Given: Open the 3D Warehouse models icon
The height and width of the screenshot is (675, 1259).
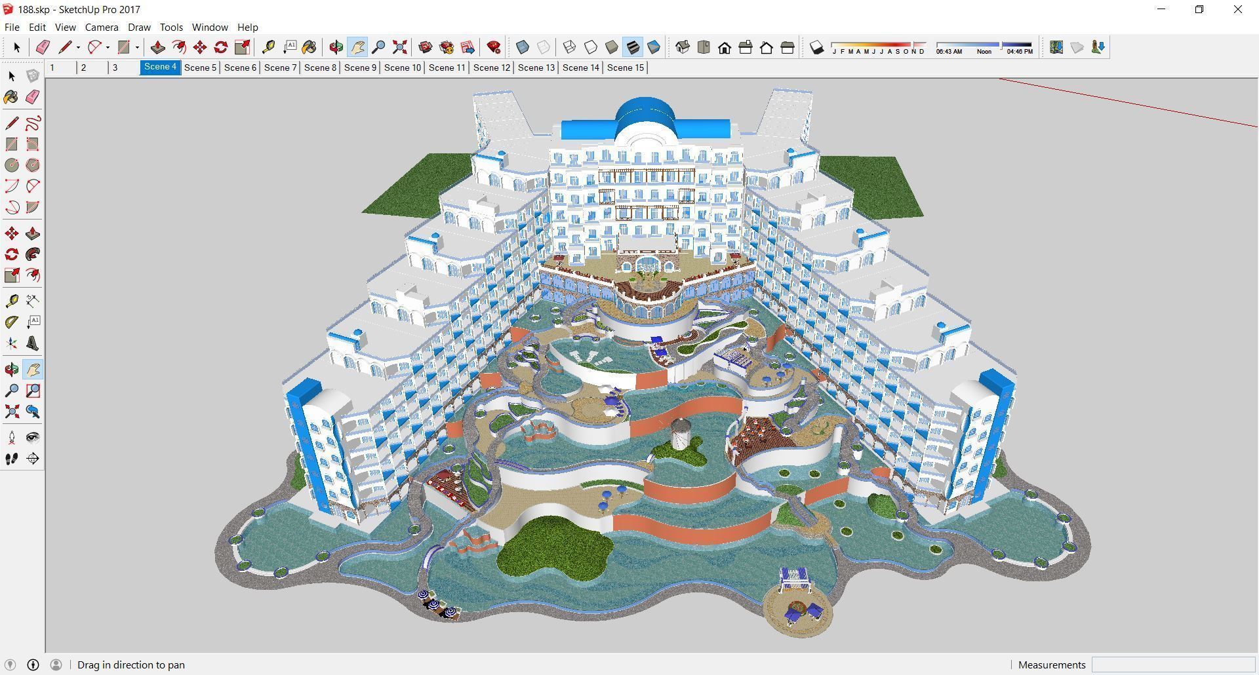Looking at the screenshot, I should tap(426, 47).
